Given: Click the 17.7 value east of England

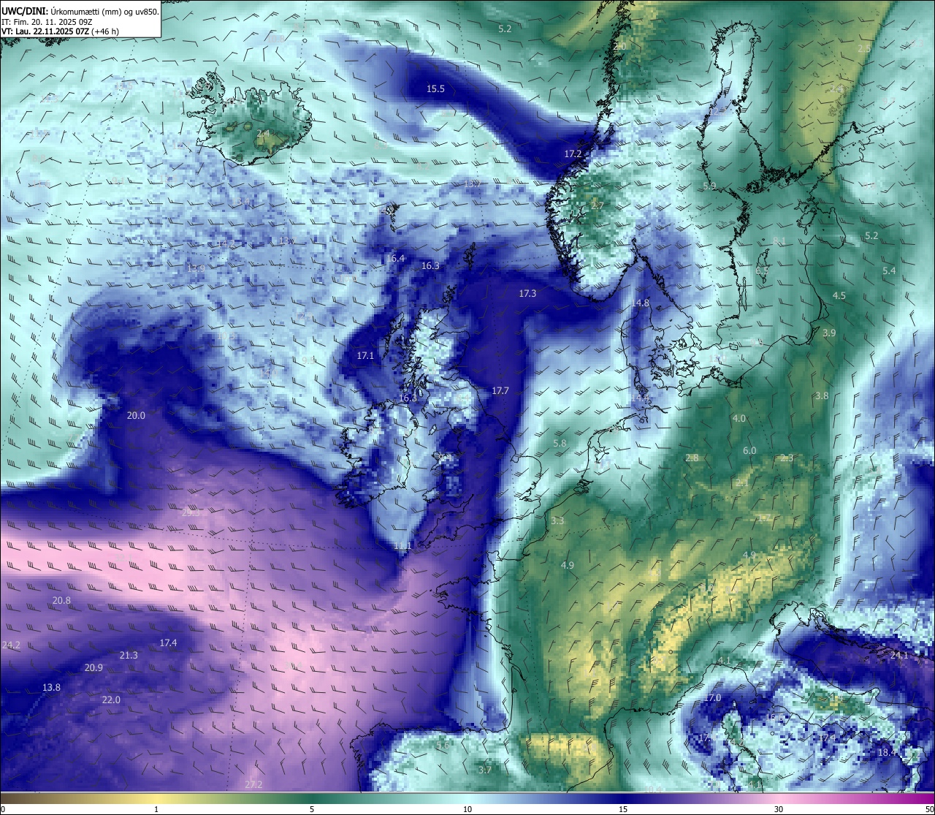Looking at the screenshot, I should click(500, 390).
